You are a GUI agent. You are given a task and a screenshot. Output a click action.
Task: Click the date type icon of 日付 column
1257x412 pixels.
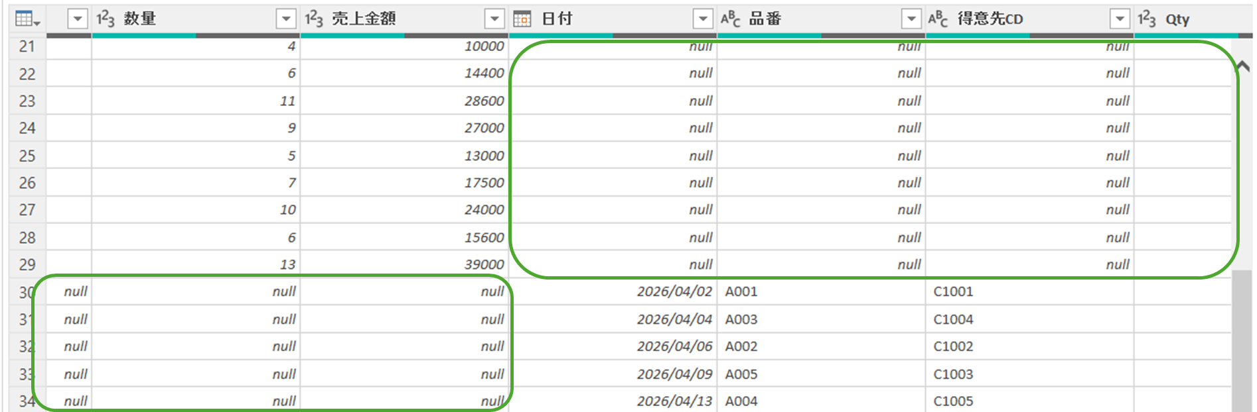(x=522, y=19)
